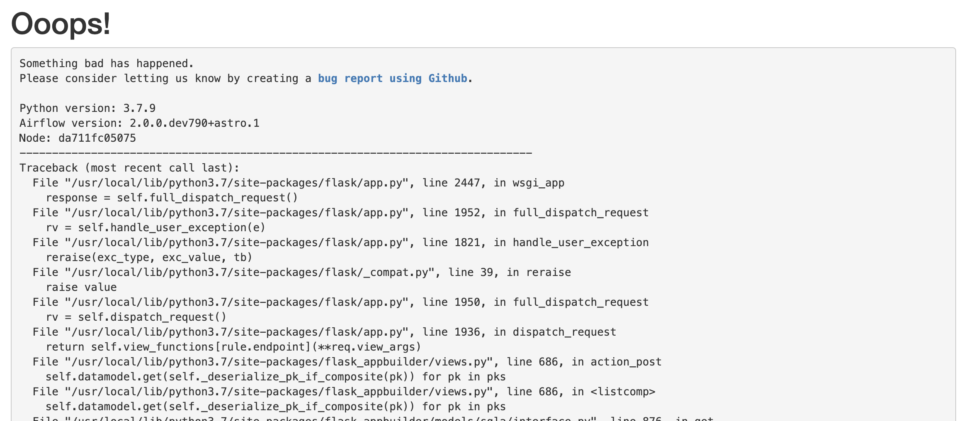Click the dashed separator line
976x421 pixels.
pos(276,153)
